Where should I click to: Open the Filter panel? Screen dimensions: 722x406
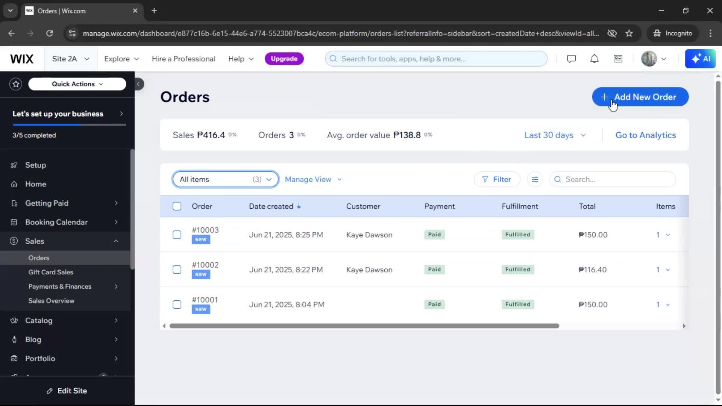(497, 180)
